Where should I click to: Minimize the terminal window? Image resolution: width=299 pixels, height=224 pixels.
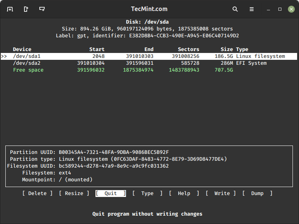point(269,9)
